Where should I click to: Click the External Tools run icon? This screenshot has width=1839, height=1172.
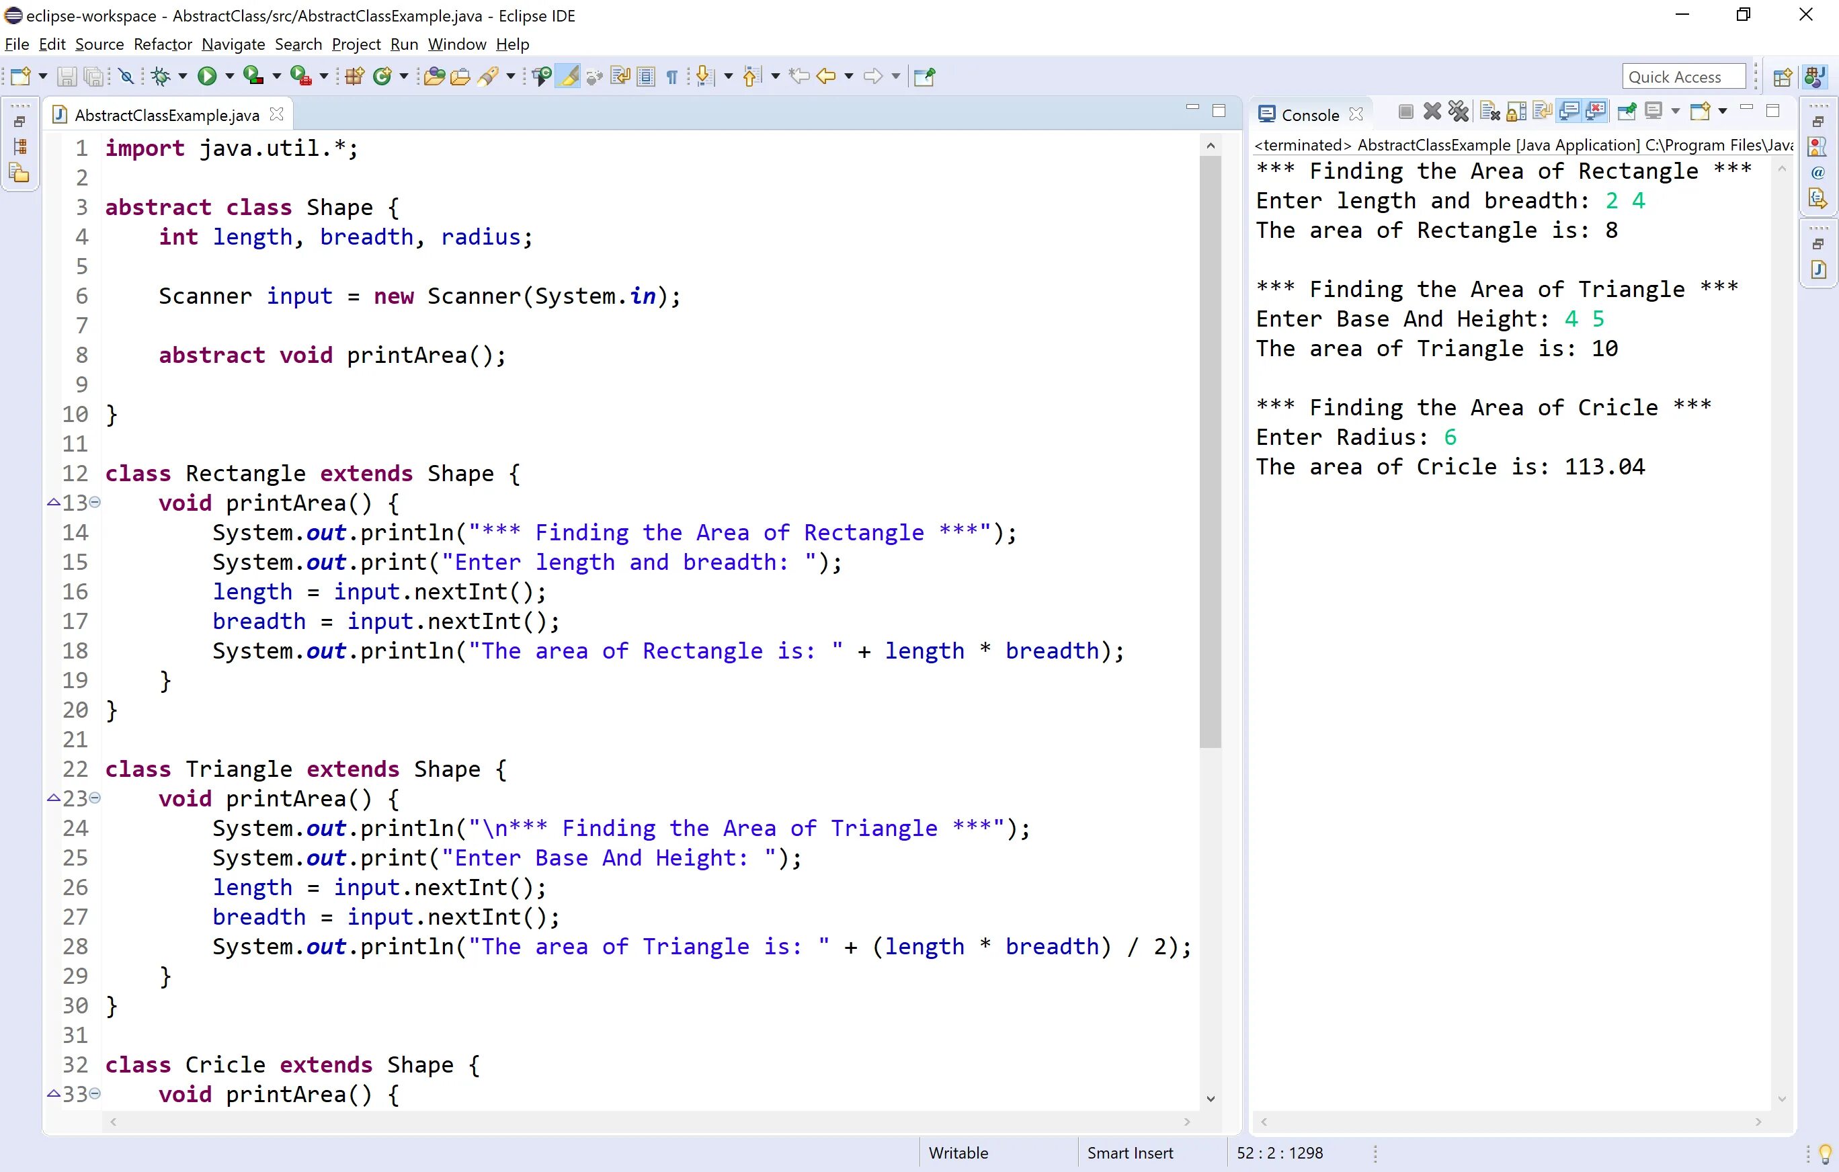pos(300,77)
